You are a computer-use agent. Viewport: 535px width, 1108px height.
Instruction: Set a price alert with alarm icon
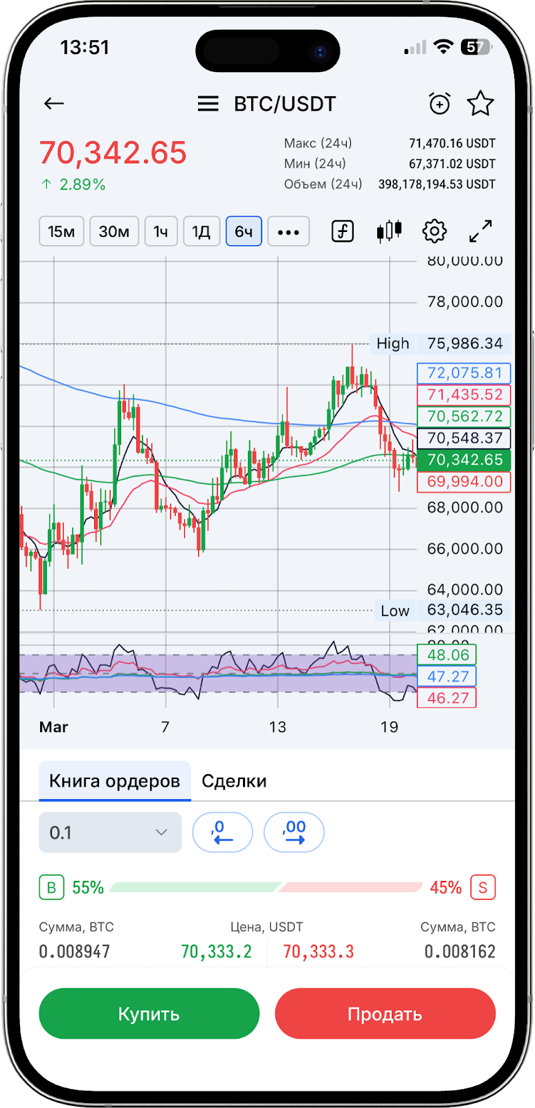click(x=439, y=104)
